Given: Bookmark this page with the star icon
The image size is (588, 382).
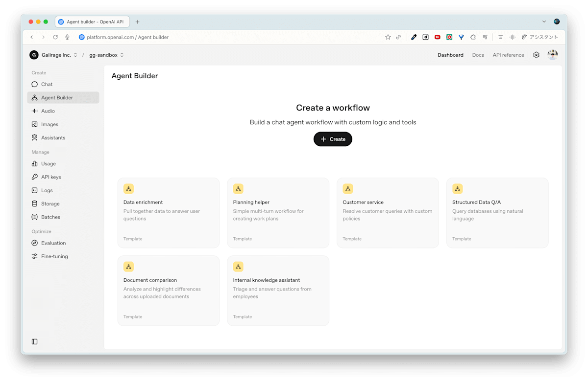Looking at the screenshot, I should point(388,37).
